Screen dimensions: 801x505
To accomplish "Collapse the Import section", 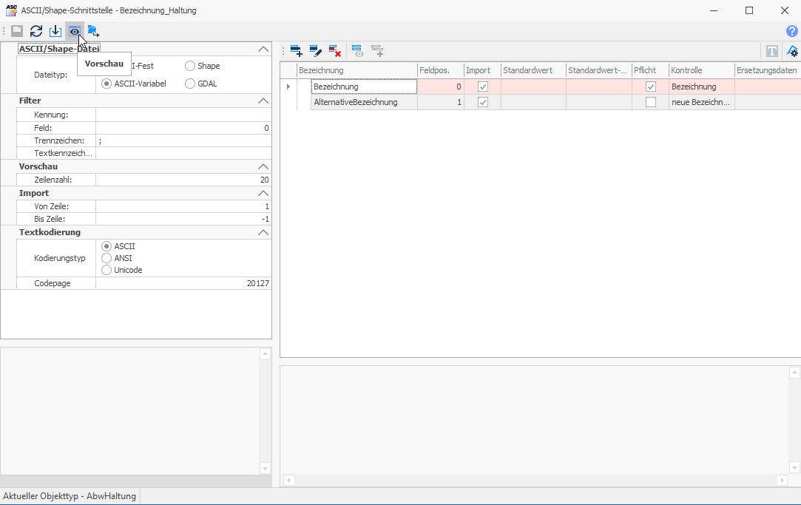I will click(x=263, y=193).
